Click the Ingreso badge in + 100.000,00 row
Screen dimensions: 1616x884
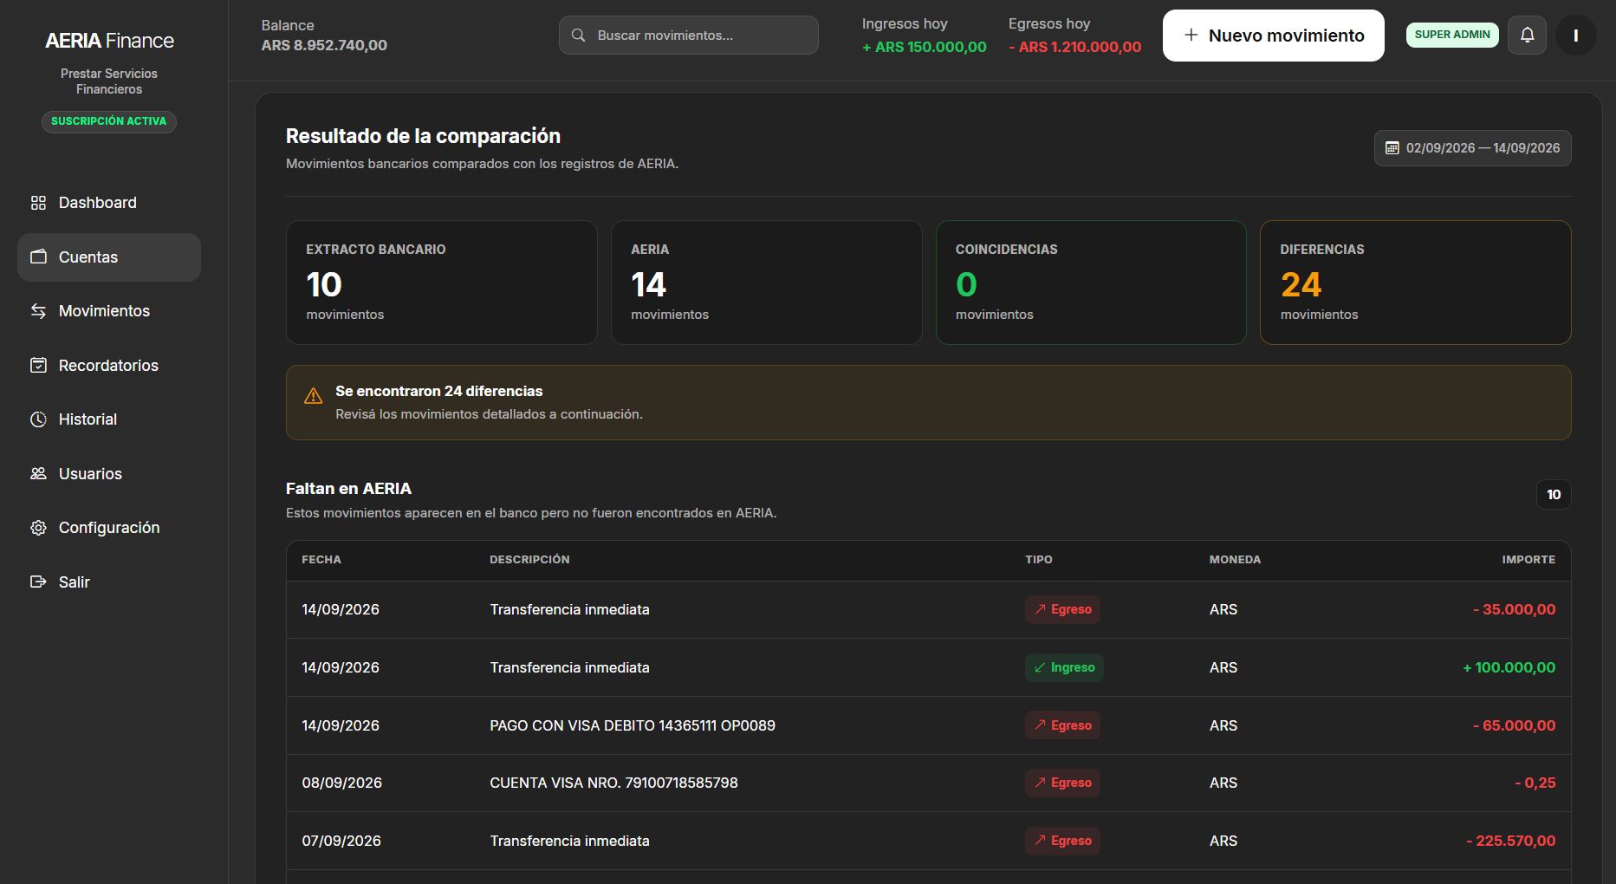tap(1064, 667)
